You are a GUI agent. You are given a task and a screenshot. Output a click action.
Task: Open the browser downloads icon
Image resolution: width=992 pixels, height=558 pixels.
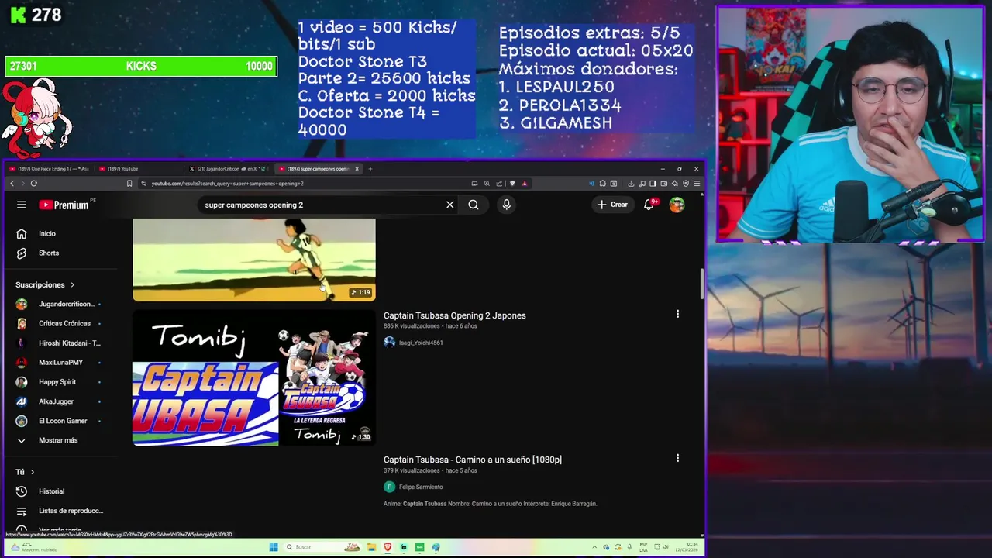click(631, 184)
